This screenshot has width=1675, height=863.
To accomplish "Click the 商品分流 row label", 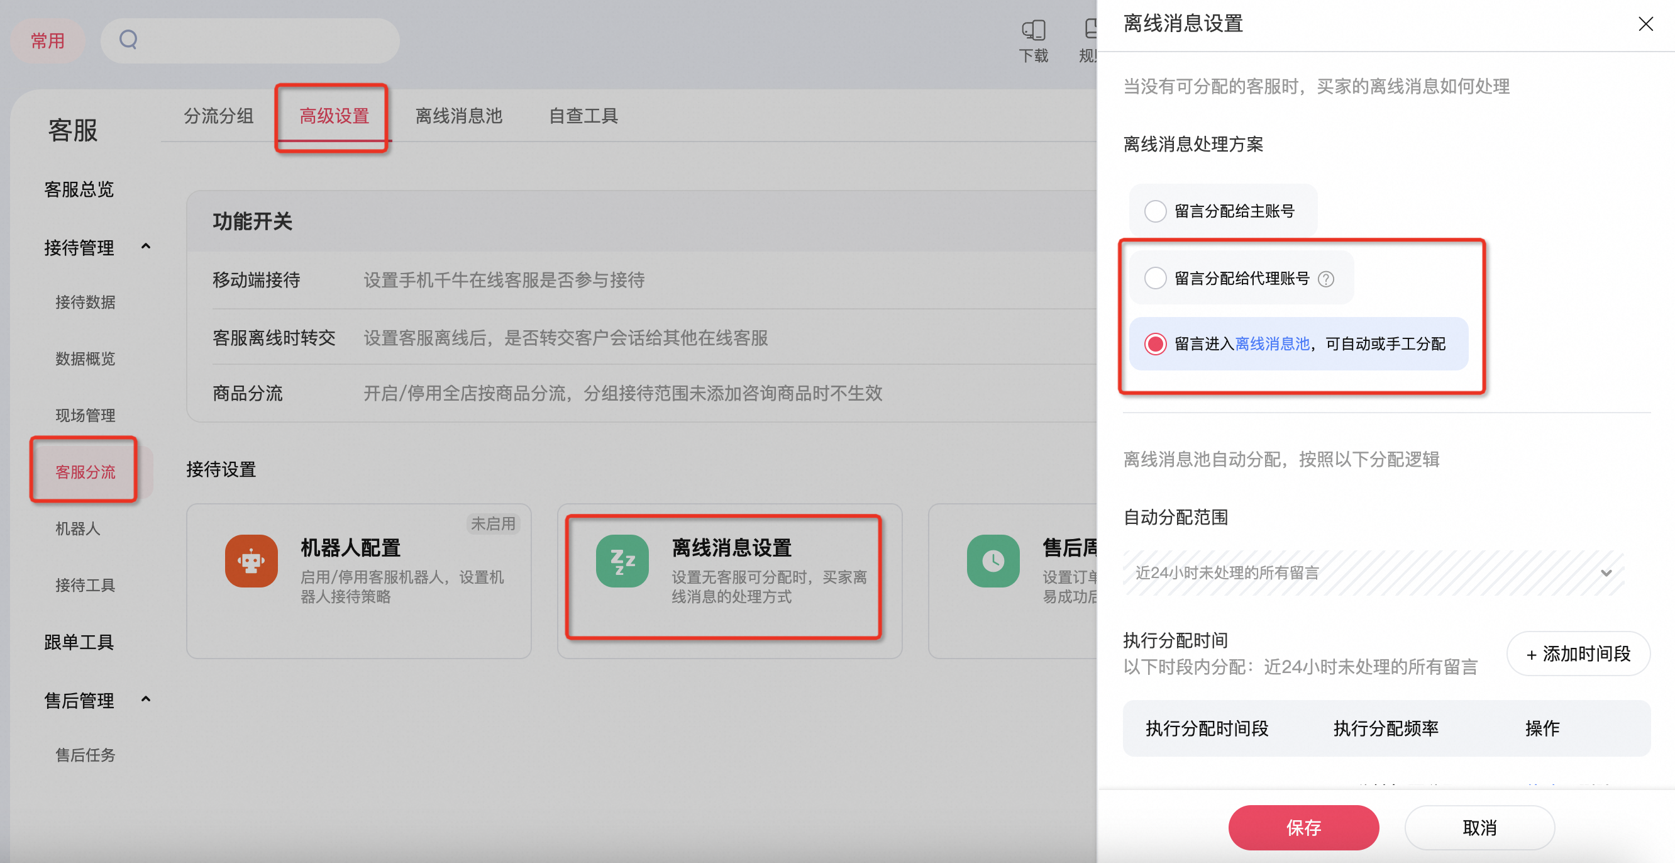I will click(x=248, y=393).
